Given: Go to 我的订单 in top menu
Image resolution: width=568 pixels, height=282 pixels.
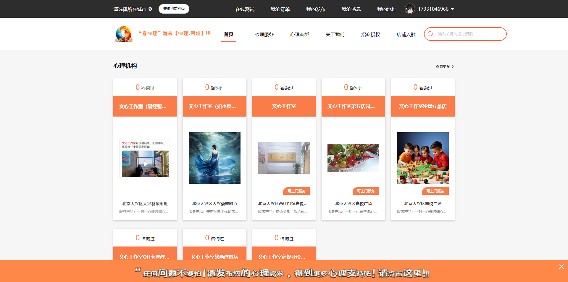Looking at the screenshot, I should [280, 9].
